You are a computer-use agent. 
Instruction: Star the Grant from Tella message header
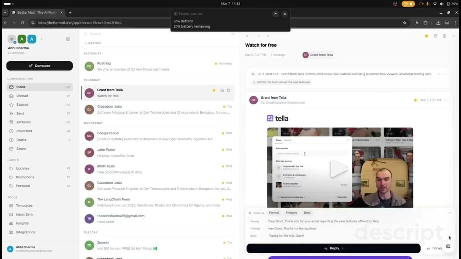pos(415,100)
